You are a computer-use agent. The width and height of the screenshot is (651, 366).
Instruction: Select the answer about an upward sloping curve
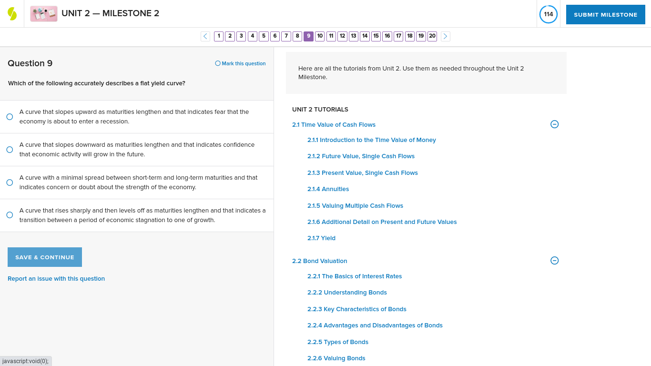[10, 116]
